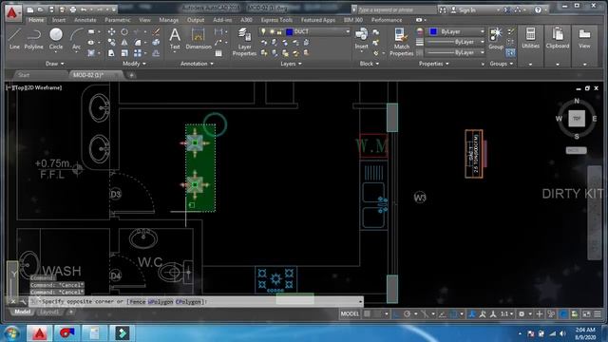Click the Stretch tool icon
The width and height of the screenshot is (608, 342).
click(111, 53)
